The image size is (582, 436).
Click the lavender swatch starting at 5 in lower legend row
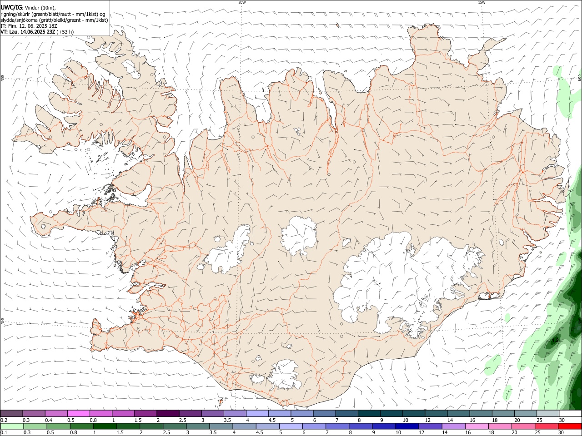(291, 426)
